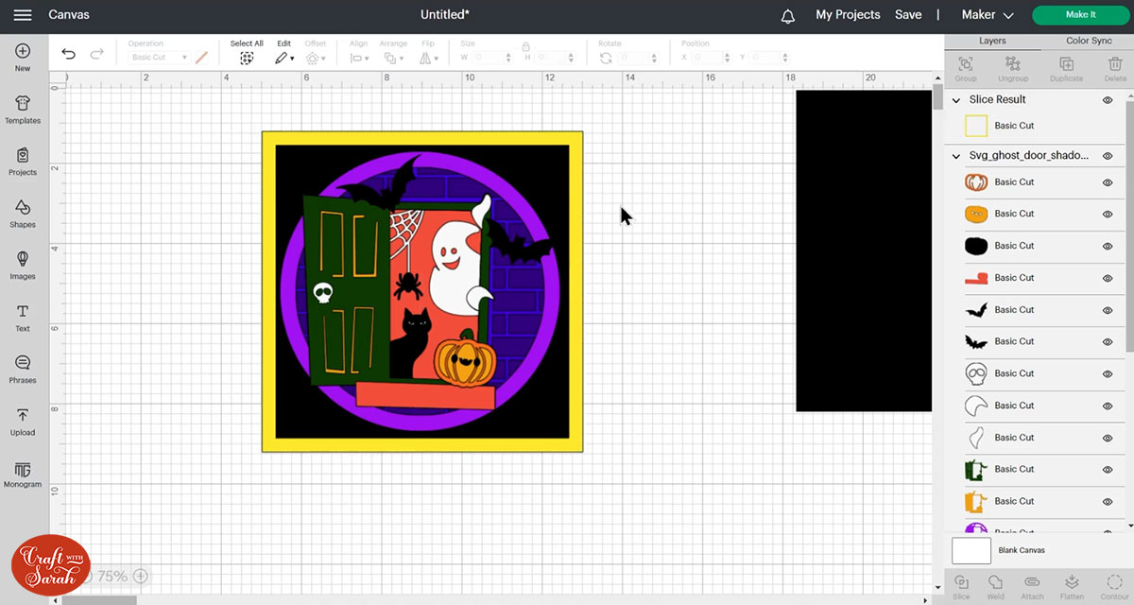Screen dimensions: 1134x605
Task: Select the Text tool
Action: click(x=23, y=318)
